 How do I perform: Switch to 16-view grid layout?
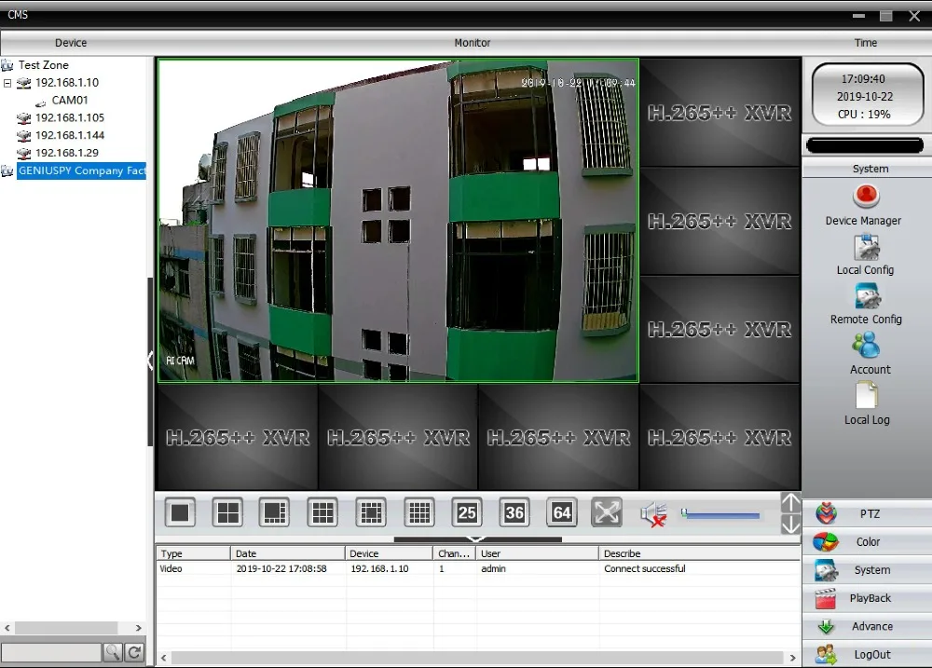419,512
